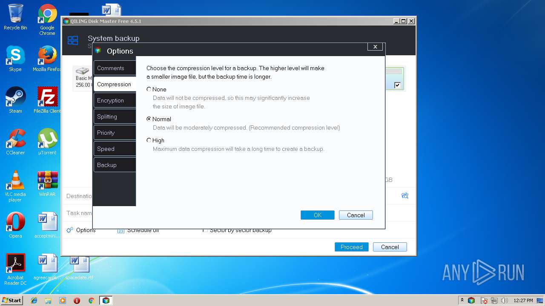The width and height of the screenshot is (545, 306).
Task: Switch to the Speed tab
Action: coord(115,149)
